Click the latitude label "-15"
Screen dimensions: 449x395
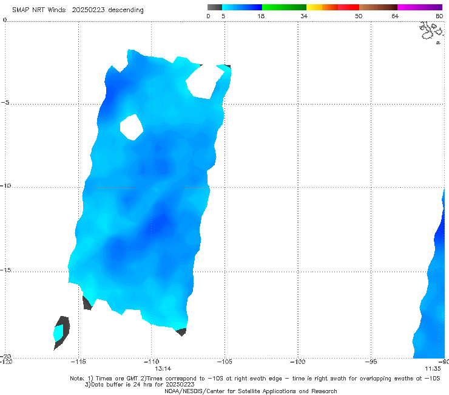click(x=5, y=270)
